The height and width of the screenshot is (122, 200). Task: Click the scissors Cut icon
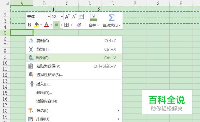(31, 49)
